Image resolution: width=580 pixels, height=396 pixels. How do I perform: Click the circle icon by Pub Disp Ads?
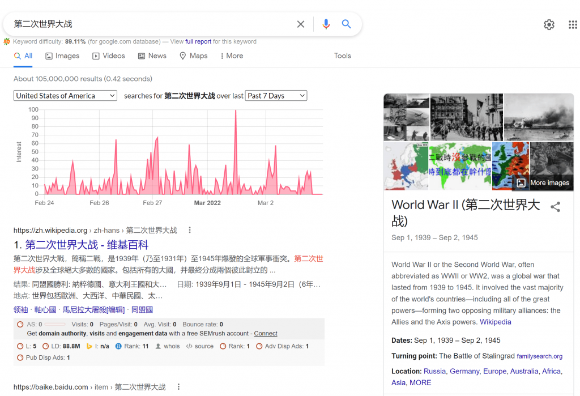click(x=20, y=357)
